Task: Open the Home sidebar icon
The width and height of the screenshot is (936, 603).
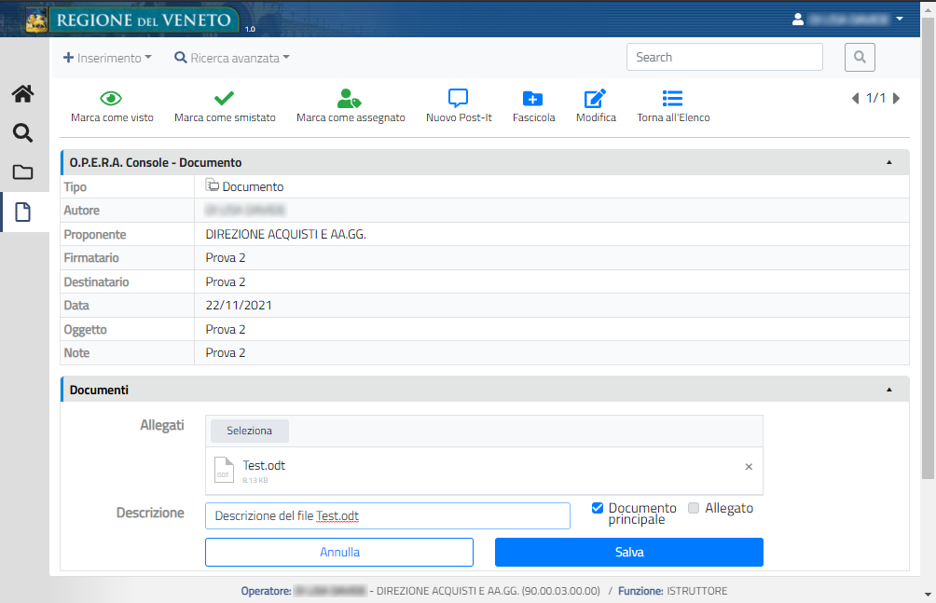Action: point(22,94)
